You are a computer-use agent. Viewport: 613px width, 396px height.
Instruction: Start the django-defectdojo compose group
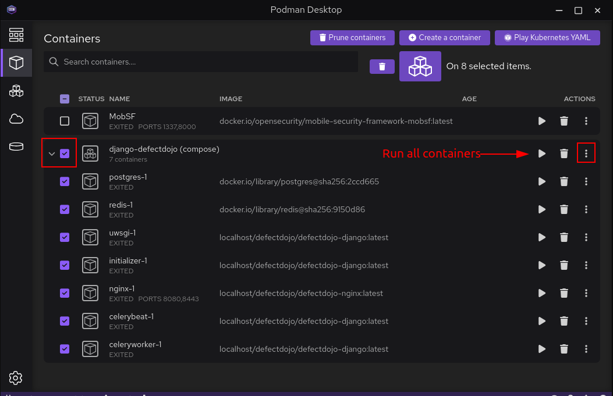pos(541,153)
